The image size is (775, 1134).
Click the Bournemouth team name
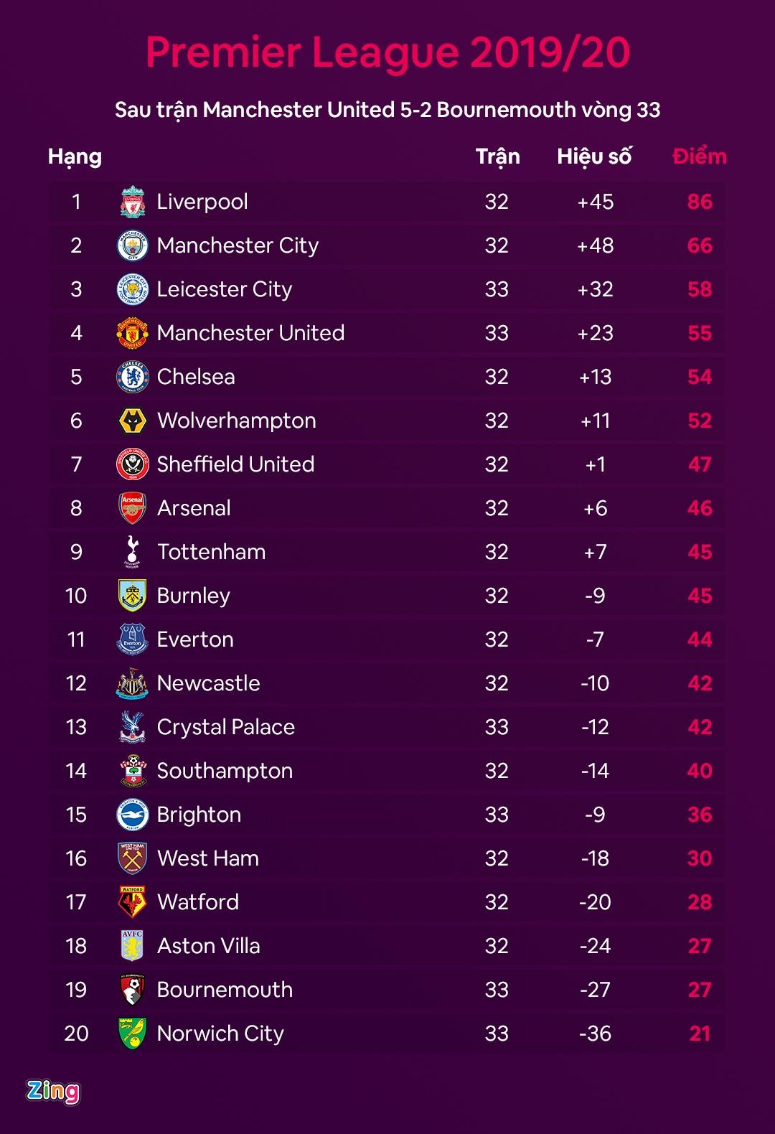pyautogui.click(x=225, y=990)
